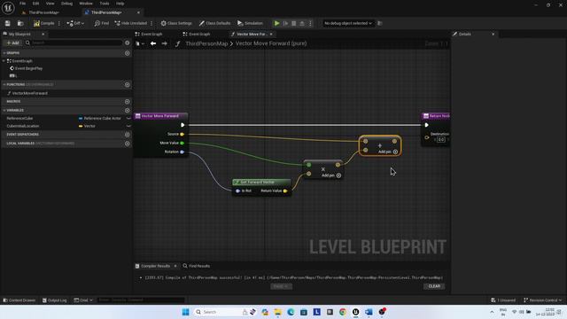Toggle CubeInitialLocation variable visibility eye
The image size is (567, 319).
(128, 126)
